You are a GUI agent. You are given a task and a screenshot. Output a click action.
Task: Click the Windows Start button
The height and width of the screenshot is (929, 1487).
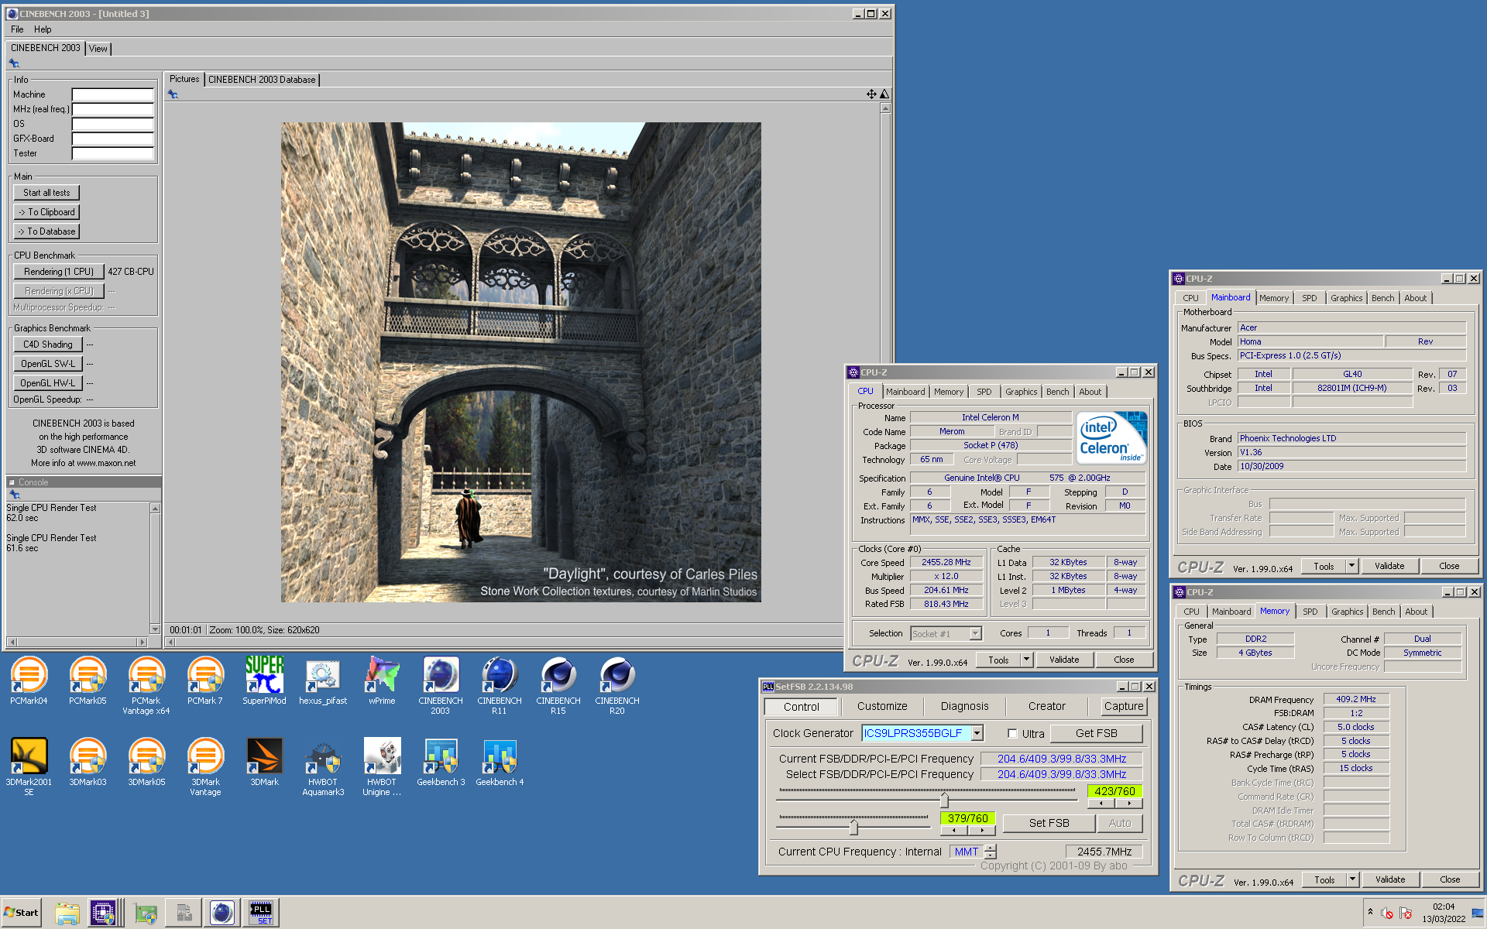pos(21,913)
